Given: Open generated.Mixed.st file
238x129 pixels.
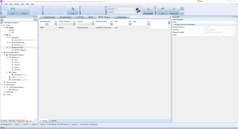Looking at the screenshot, I should pyautogui.click(x=20, y=75).
